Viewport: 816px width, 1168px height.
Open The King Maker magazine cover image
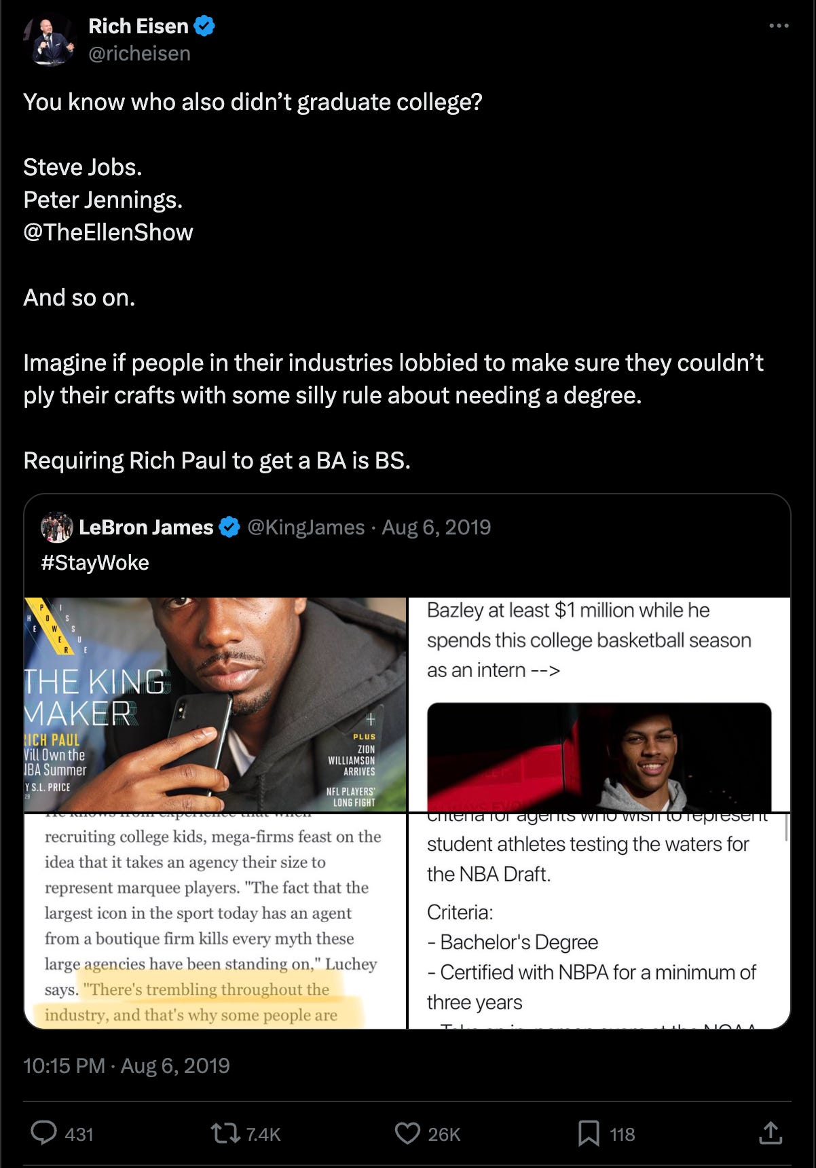coord(215,704)
